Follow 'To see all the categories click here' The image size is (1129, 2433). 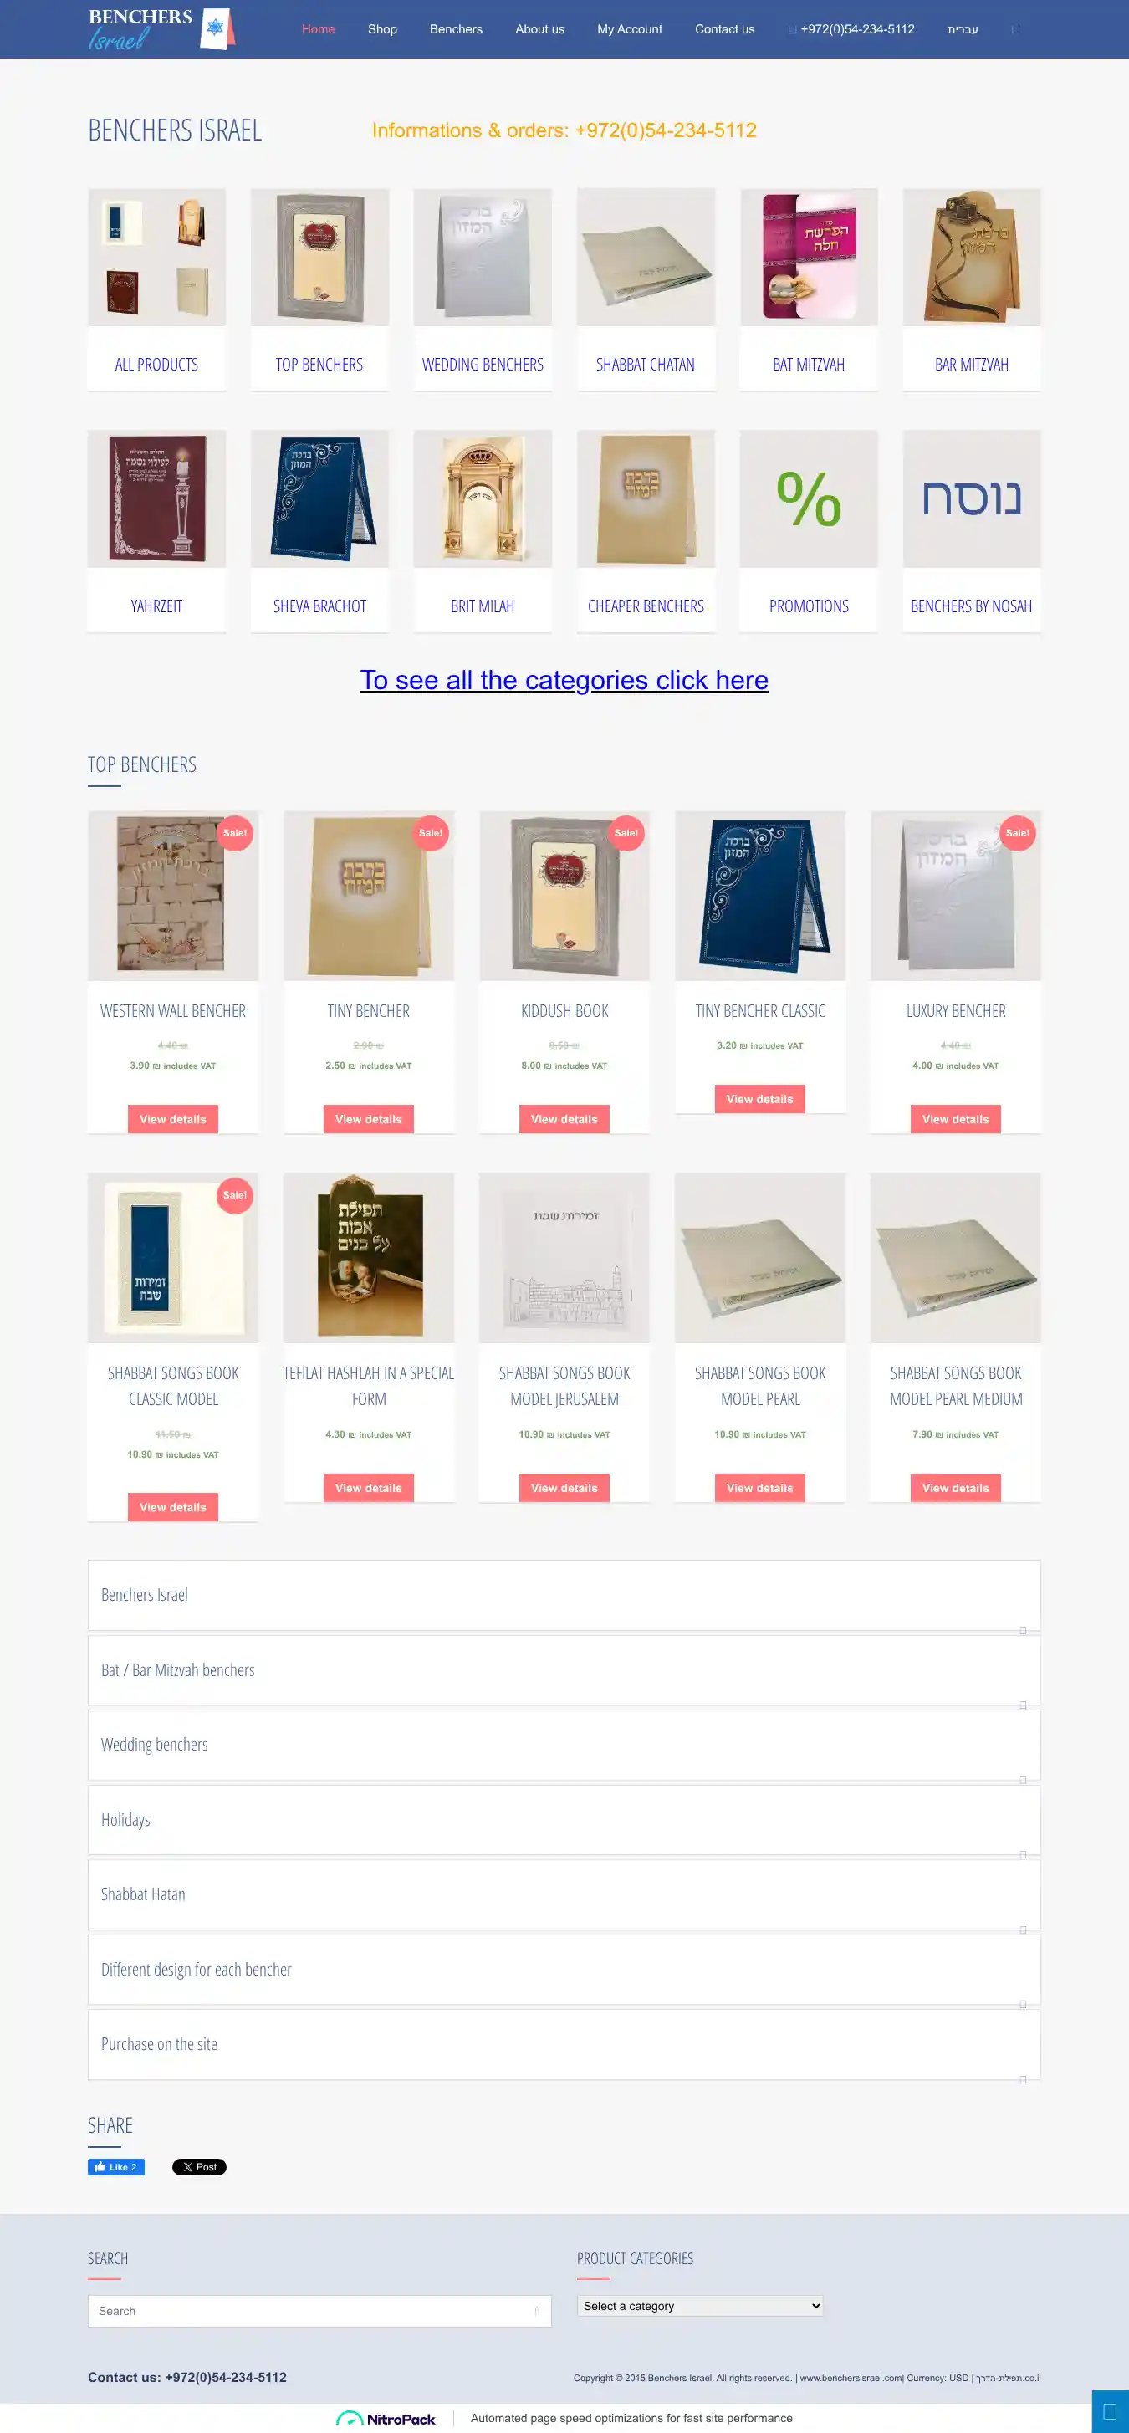coord(564,680)
